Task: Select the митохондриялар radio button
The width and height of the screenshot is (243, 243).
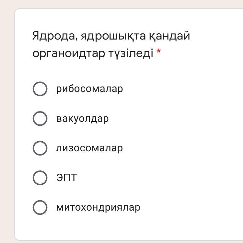Action: tap(40, 207)
